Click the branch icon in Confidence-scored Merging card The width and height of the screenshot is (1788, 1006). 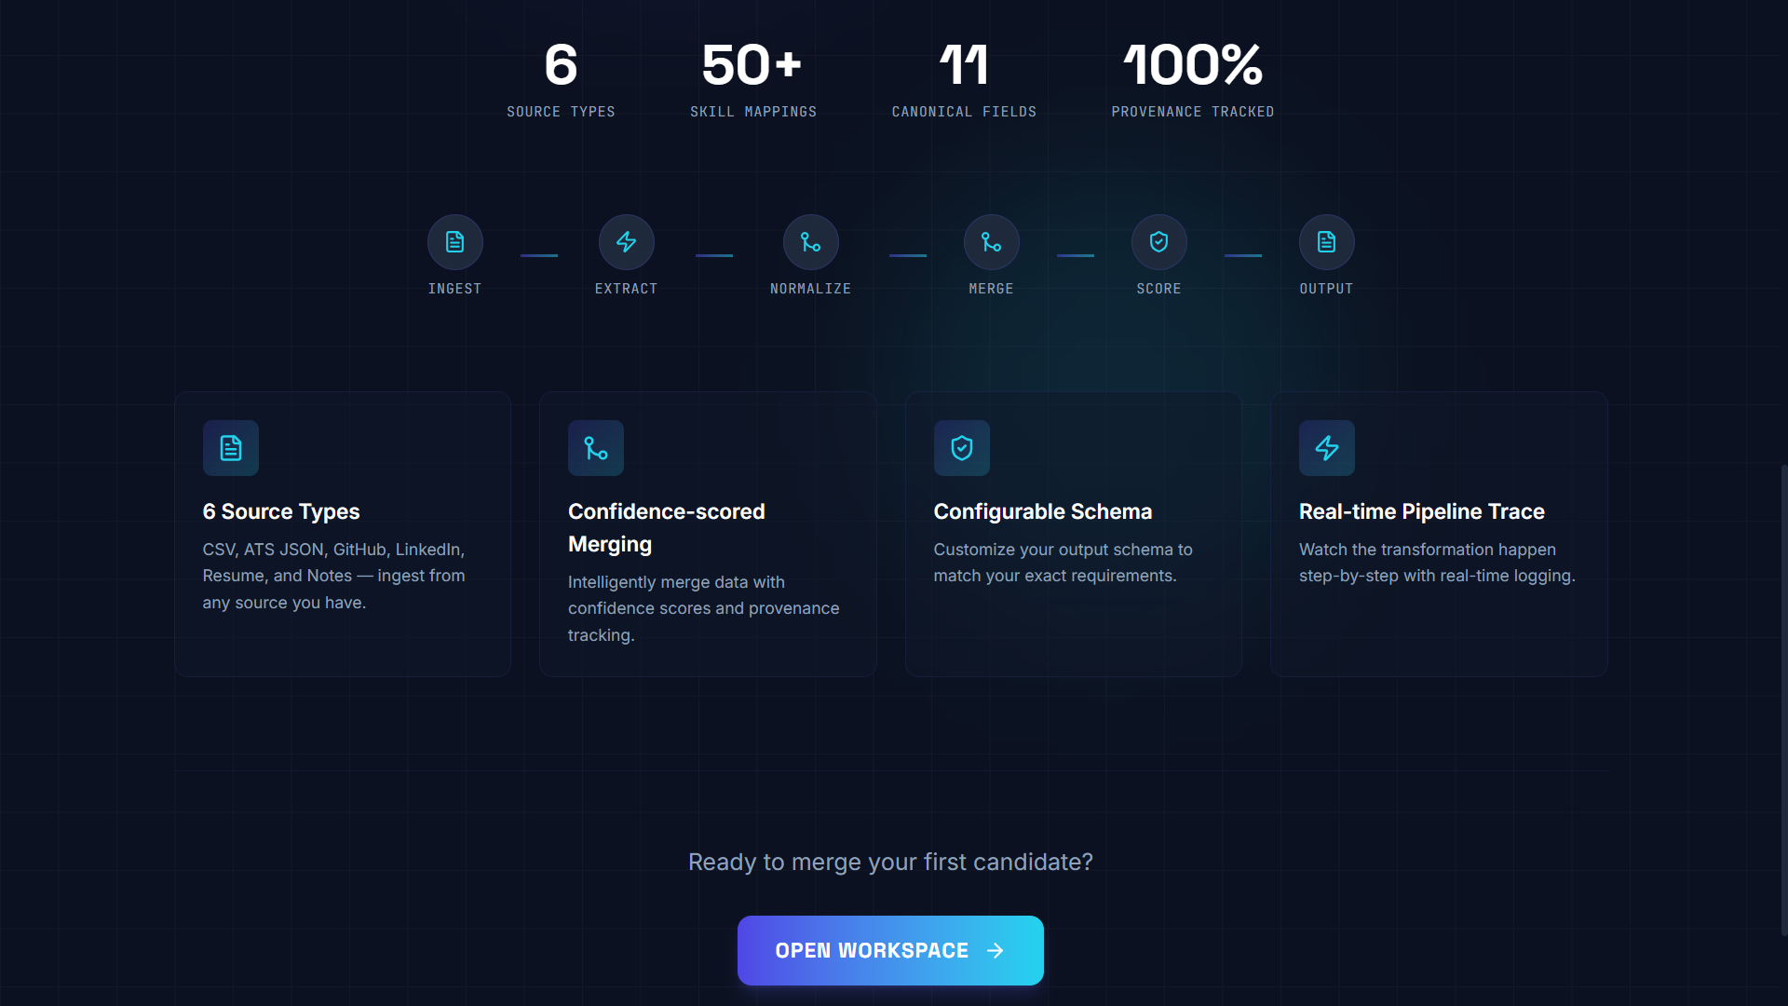[596, 448]
